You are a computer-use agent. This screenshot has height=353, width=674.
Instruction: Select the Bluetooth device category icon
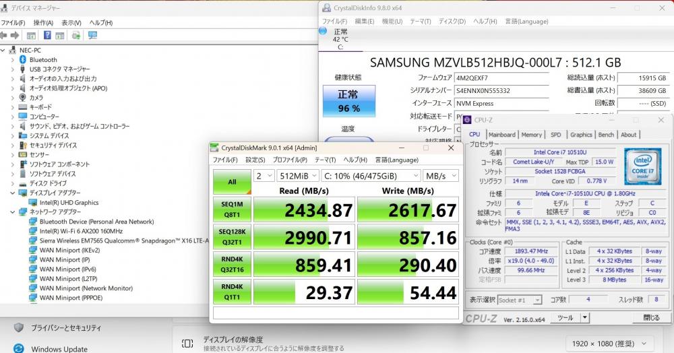pyautogui.click(x=23, y=60)
